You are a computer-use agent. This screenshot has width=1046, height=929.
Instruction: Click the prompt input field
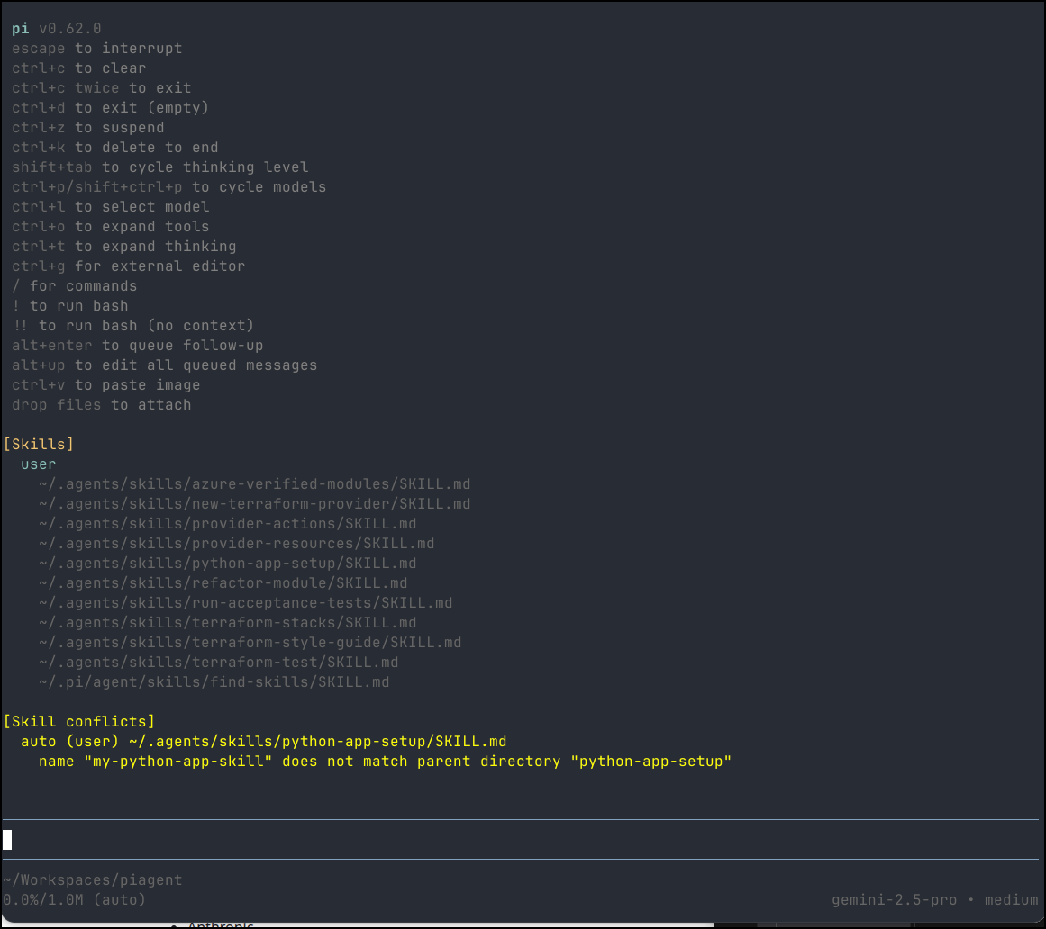point(521,840)
